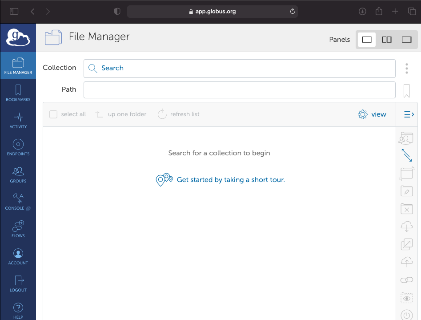
Task: Click the Safari address bar reload button
Action: coord(293,12)
